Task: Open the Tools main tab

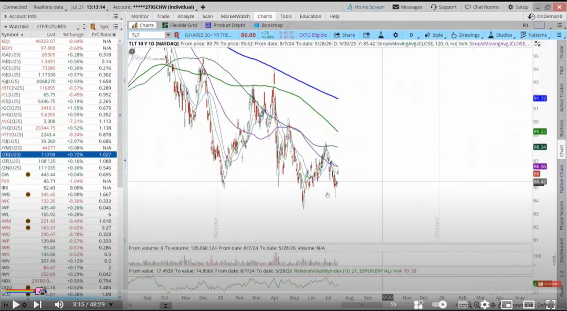Action: click(x=285, y=16)
